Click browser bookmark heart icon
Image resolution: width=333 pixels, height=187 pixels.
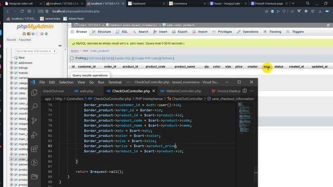coord(284,11)
